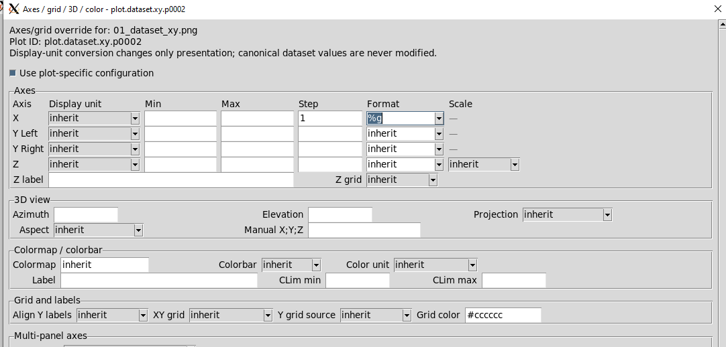
Task: Open Z axis Scale dropdown
Action: (x=484, y=164)
